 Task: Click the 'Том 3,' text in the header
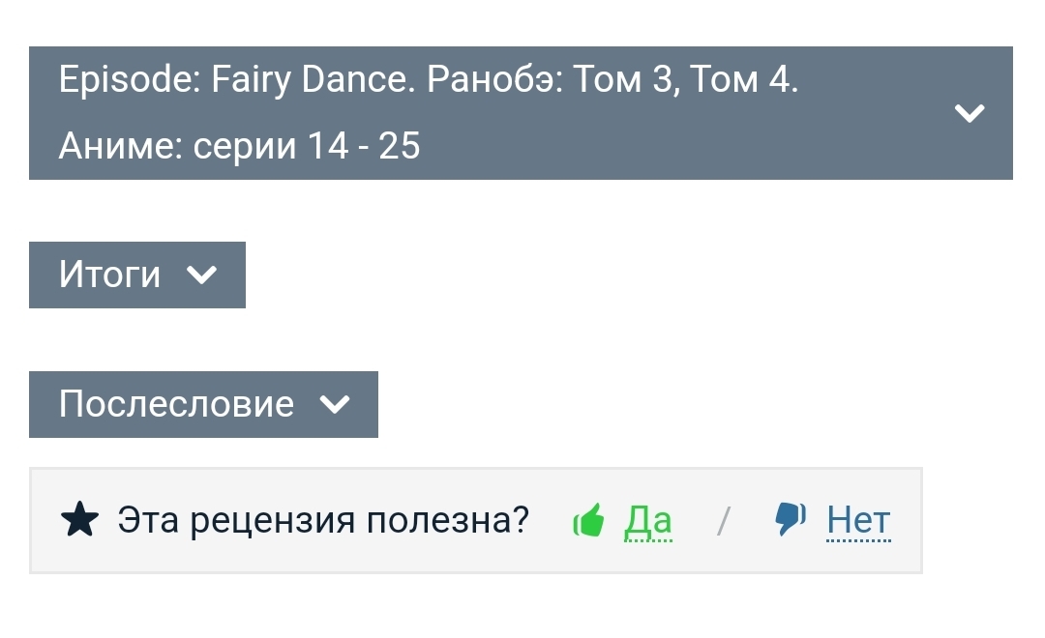pyautogui.click(x=627, y=79)
